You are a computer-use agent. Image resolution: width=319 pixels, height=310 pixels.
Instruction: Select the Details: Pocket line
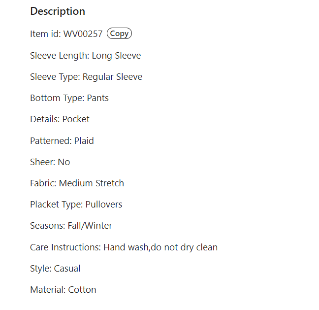tap(60, 119)
